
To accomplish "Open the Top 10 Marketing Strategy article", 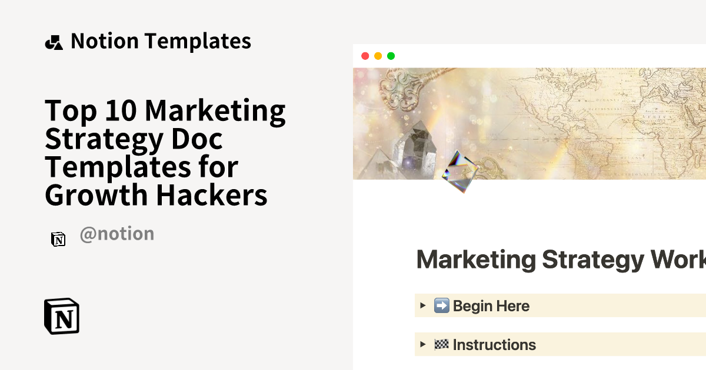I will coord(165,152).
